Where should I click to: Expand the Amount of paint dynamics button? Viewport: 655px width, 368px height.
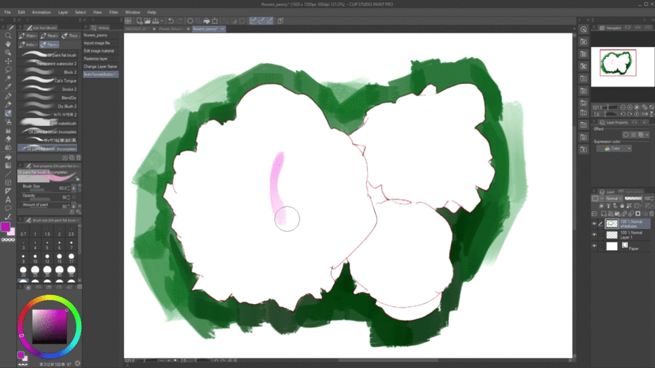74,206
